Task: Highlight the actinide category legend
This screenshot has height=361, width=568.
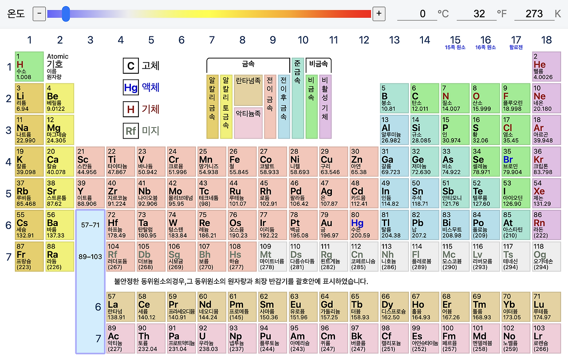Action: point(248,123)
